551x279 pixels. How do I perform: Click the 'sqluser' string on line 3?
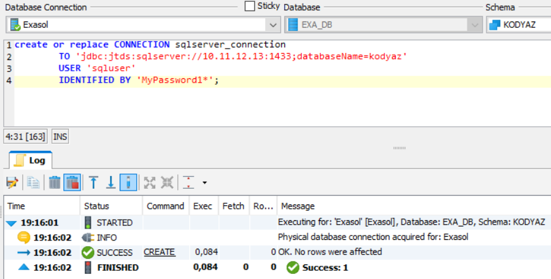(111, 68)
